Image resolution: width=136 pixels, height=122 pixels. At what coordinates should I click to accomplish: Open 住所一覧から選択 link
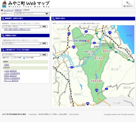pos(17,29)
